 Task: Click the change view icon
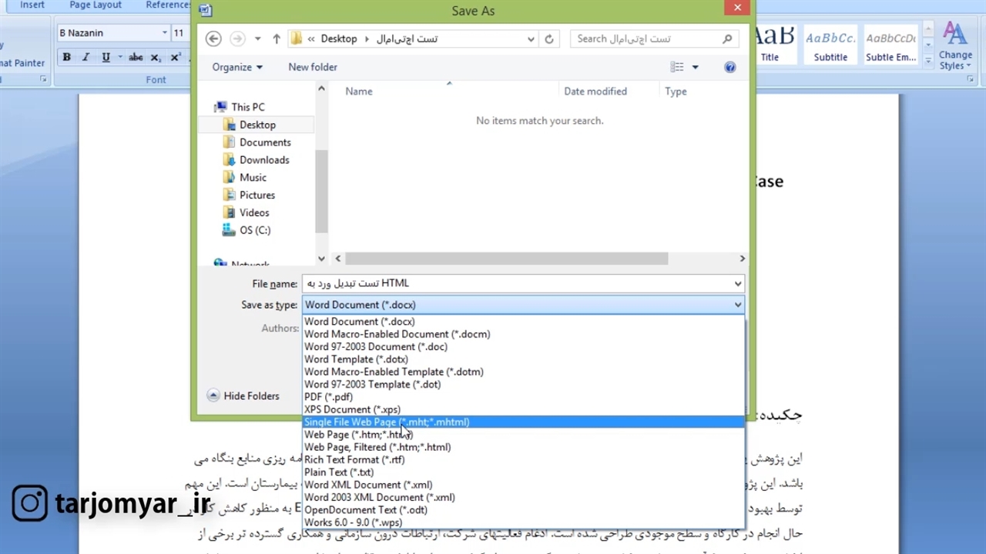pyautogui.click(x=677, y=67)
